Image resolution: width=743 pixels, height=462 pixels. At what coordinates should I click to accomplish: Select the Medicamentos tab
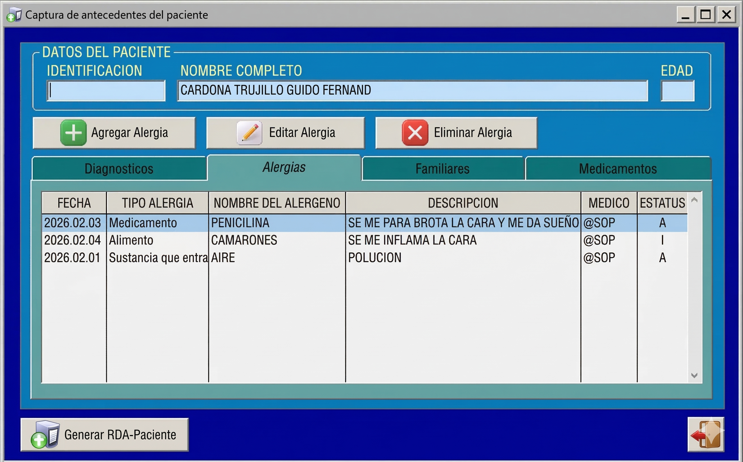618,169
